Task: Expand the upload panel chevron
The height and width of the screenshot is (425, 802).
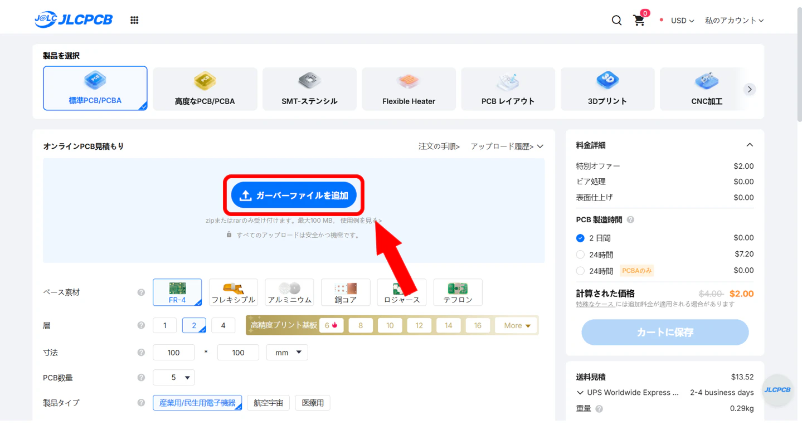Action: pos(539,146)
